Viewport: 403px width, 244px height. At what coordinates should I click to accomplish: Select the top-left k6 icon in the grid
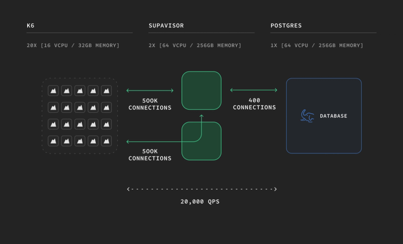tap(53, 91)
